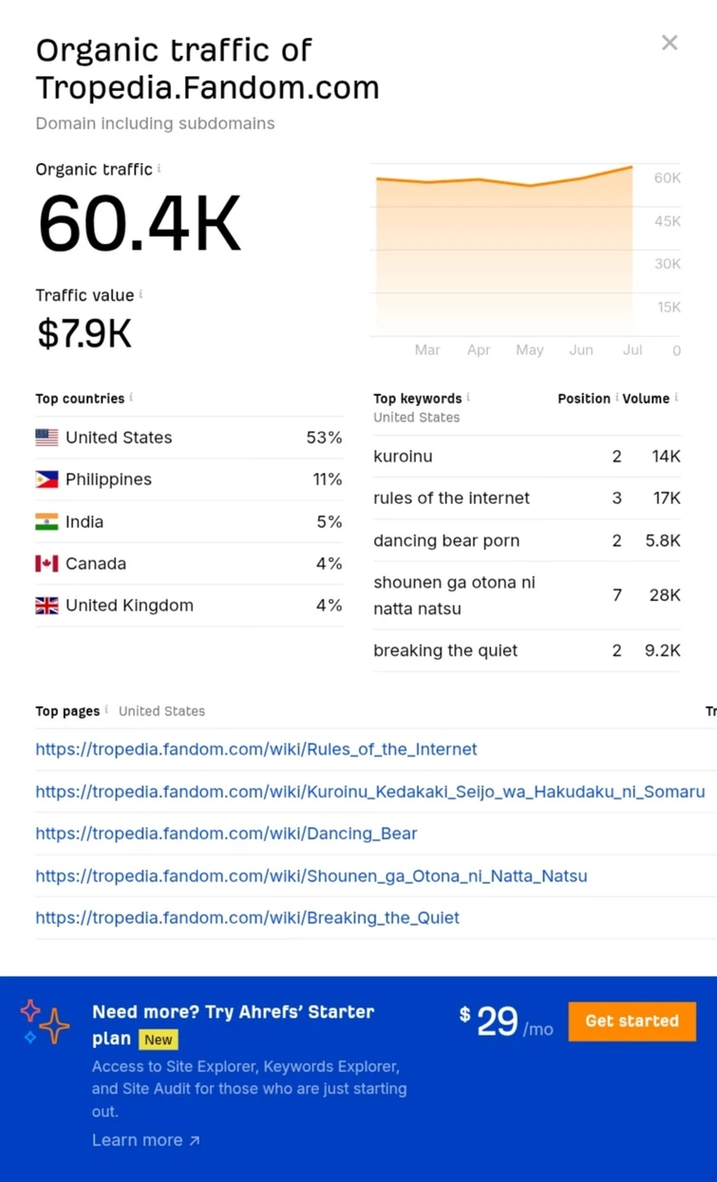Open the Rules_of_the_Internet wiki link
This screenshot has height=1182, width=717.
256,749
